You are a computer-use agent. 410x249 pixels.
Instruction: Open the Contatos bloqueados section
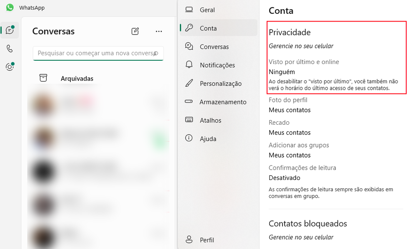(308, 224)
